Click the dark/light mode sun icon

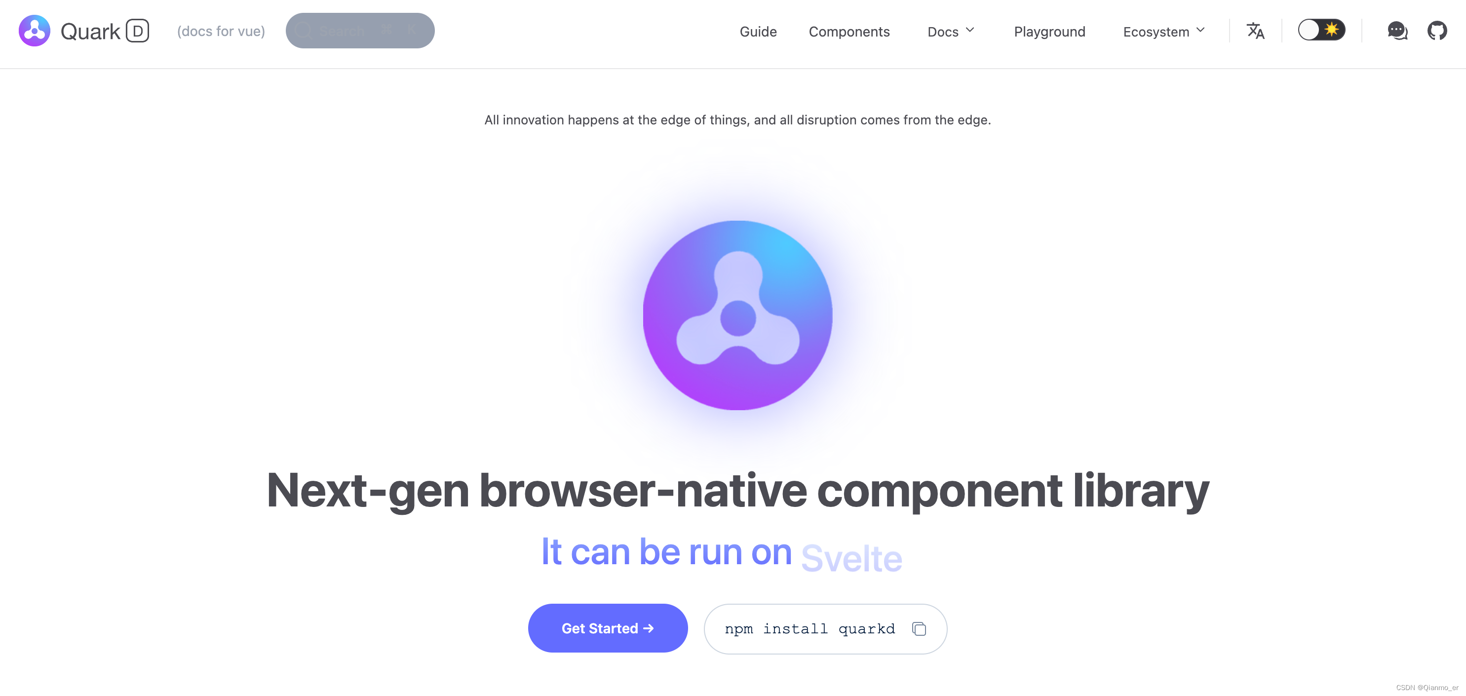click(1329, 31)
